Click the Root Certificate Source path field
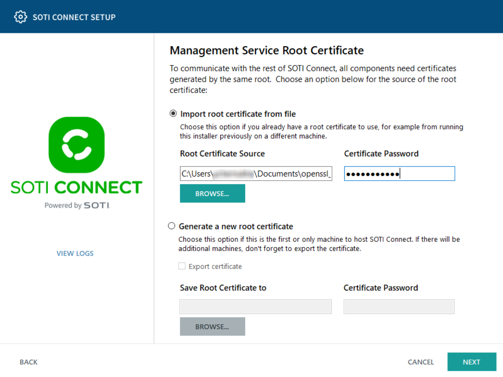This screenshot has height=377, width=503. coord(256,173)
